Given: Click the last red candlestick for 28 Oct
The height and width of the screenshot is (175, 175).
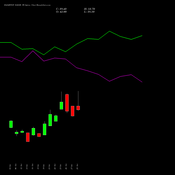Looking at the screenshot, I should click(78, 108).
